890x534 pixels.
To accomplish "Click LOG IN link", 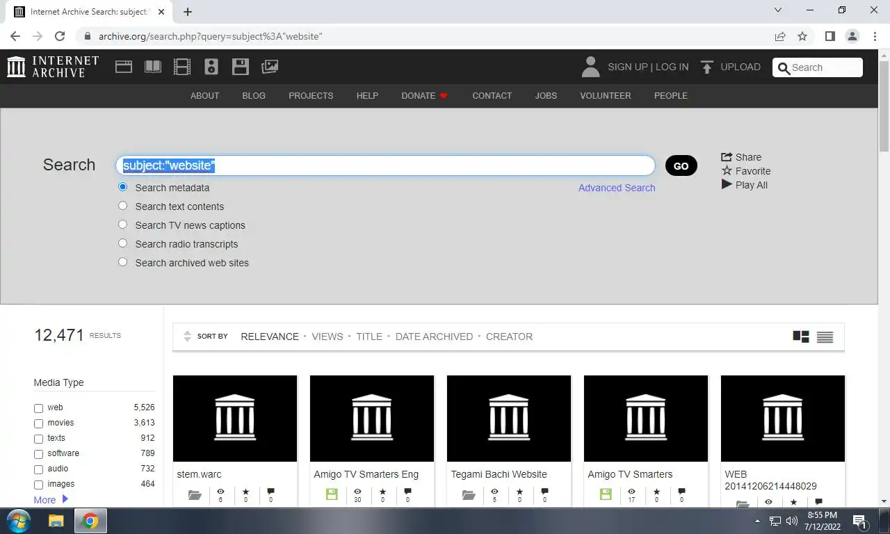I will tap(672, 67).
